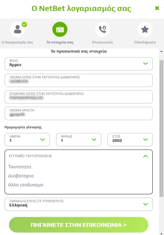Open the phone contact step icon
This screenshot has height=235, width=164.
pos(103,29)
